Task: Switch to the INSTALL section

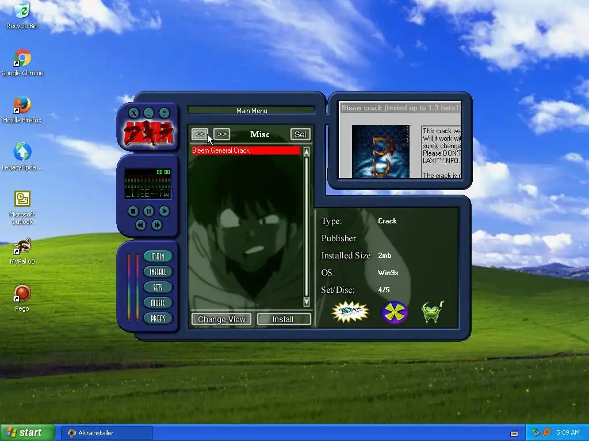Action: click(x=158, y=272)
